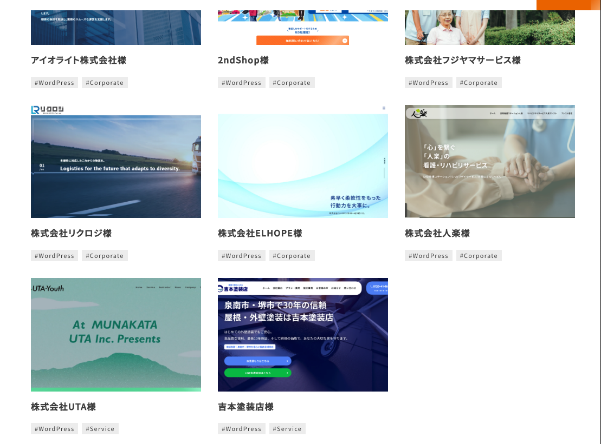Click the 吉本塗装店 circular logo icon
Screen dimensions: 601x444
pyautogui.click(x=219, y=288)
